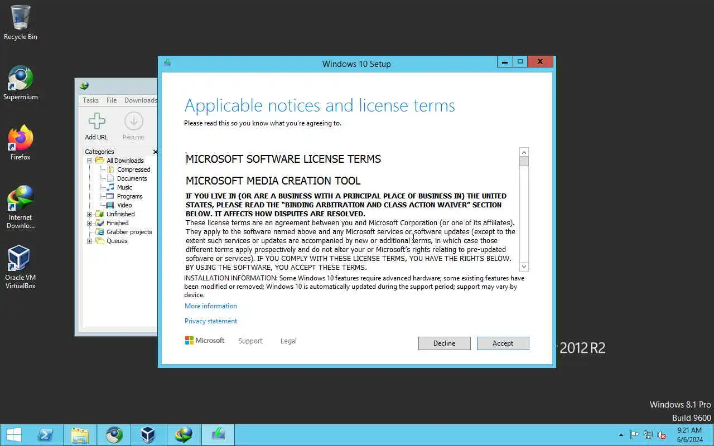Screen dimensions: 714x446
Task: Open the Legal link
Action: pyautogui.click(x=288, y=341)
